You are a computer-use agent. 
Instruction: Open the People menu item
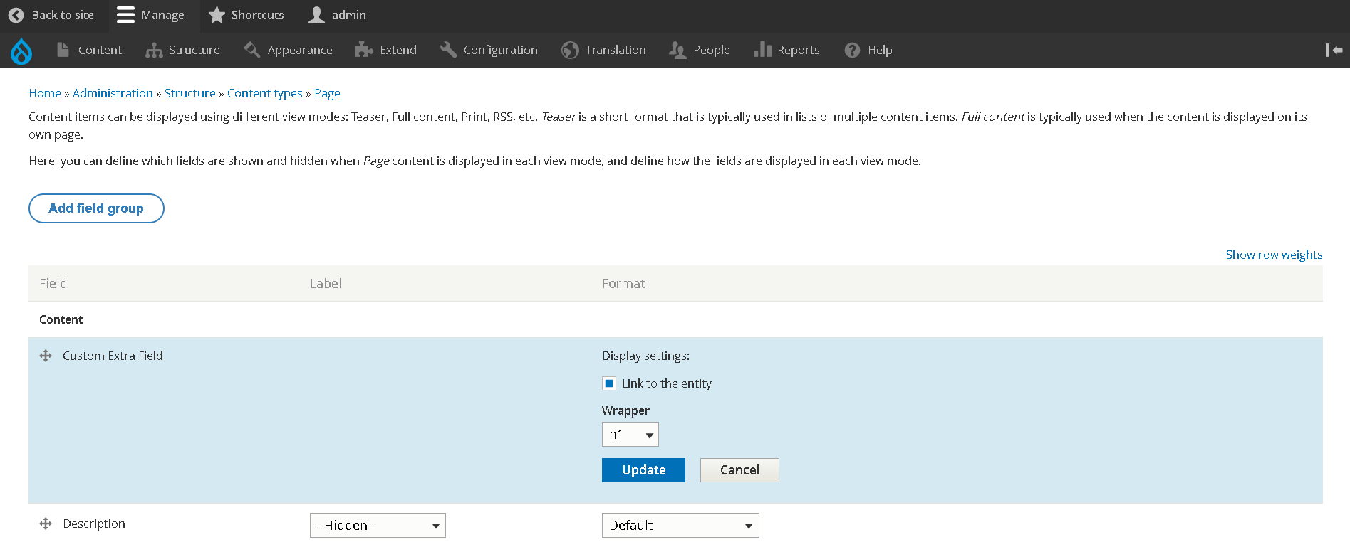click(700, 50)
